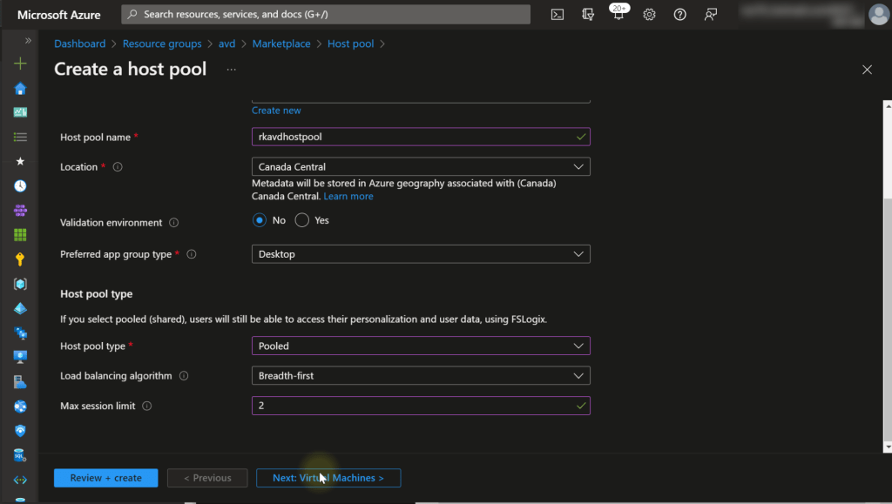Select Yes for Validation environment
The width and height of the screenshot is (892, 504).
(302, 220)
